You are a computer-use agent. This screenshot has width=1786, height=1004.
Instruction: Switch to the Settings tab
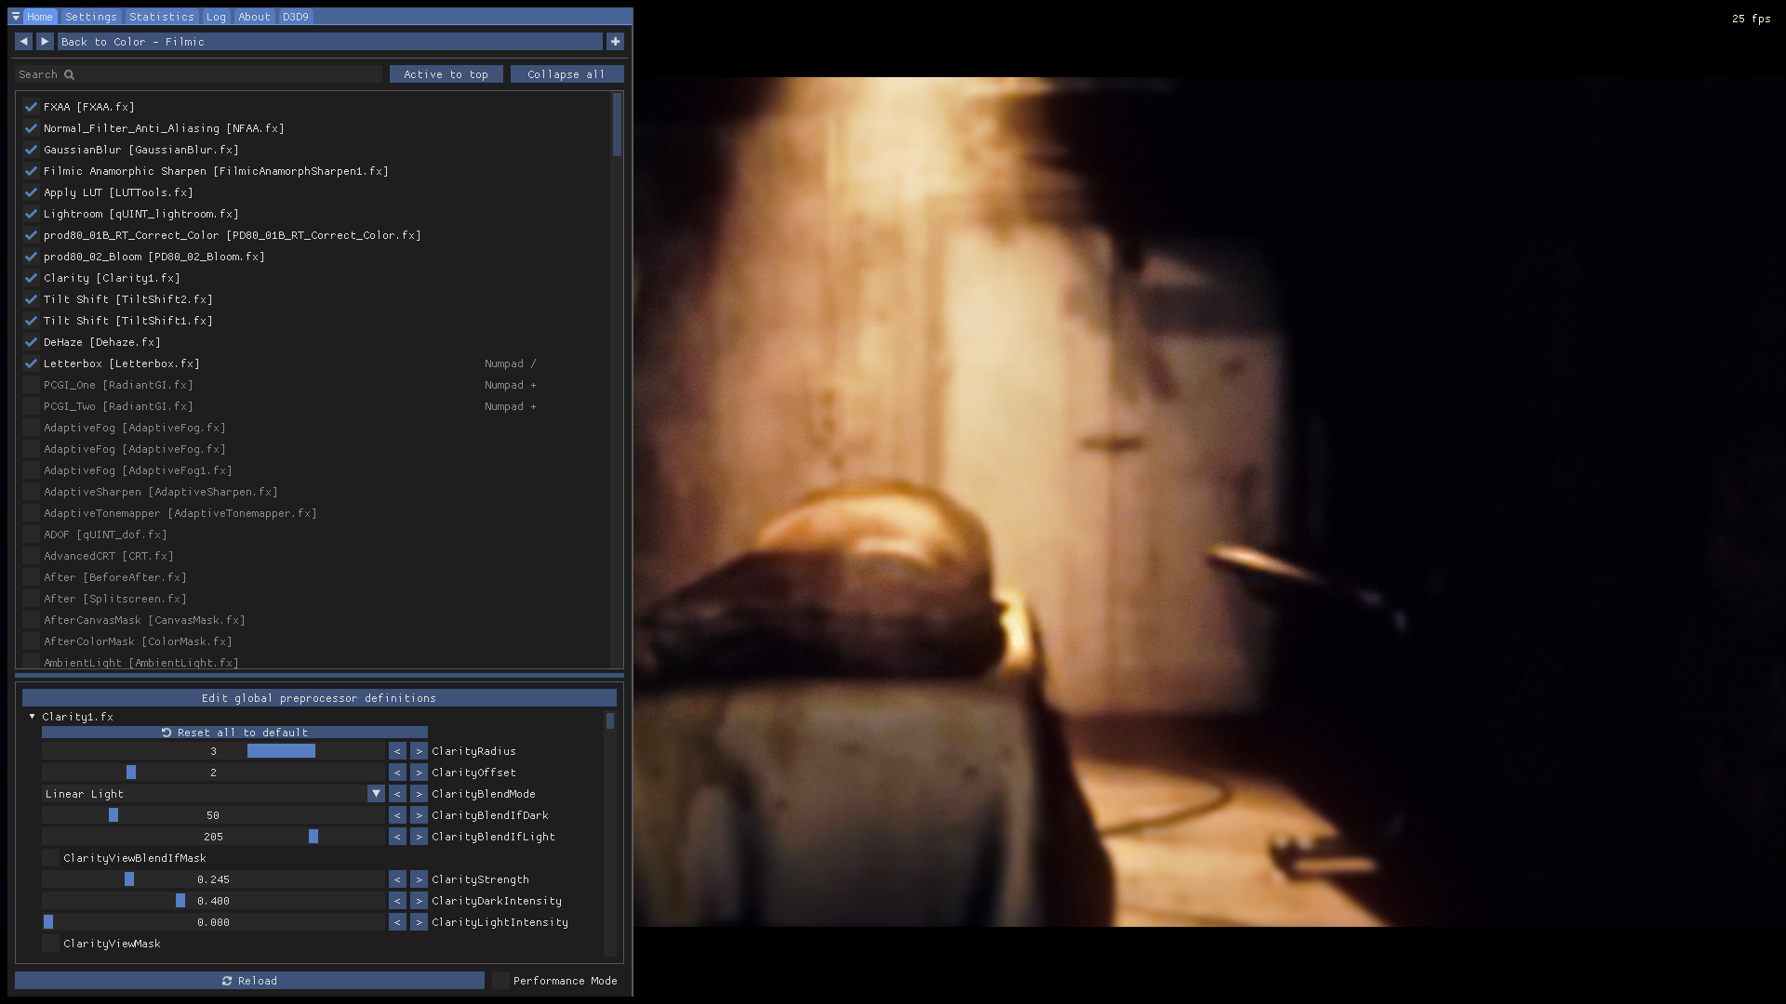pos(90,16)
